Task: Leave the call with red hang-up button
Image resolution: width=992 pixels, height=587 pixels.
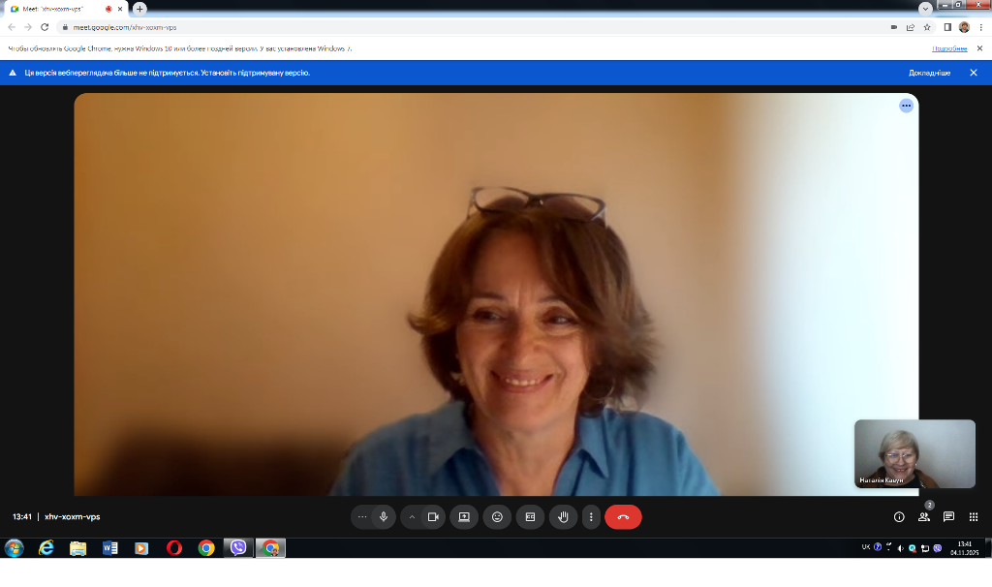Action: pos(623,517)
